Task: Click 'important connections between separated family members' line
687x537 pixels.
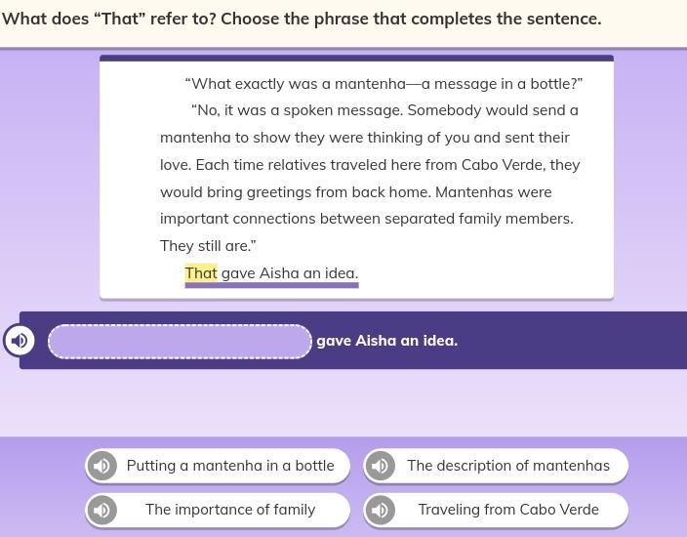Action: pos(367,219)
